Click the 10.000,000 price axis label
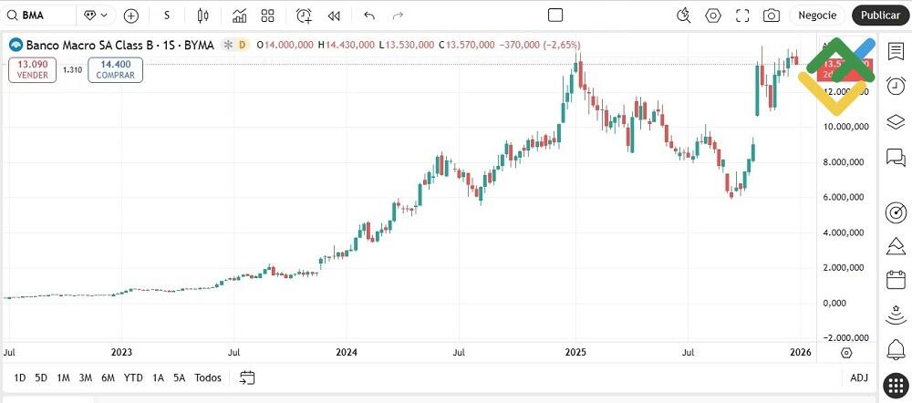The image size is (912, 403). click(844, 127)
